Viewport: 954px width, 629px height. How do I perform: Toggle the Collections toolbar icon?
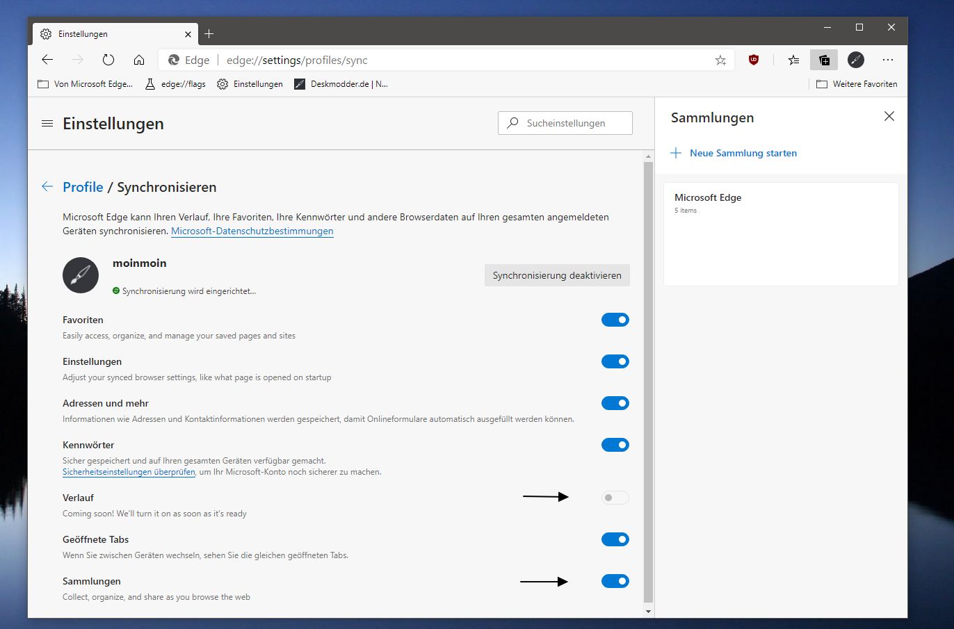point(824,60)
